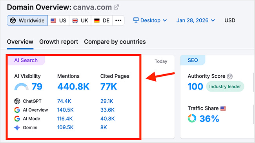Image resolution: width=255 pixels, height=143 pixels.
Task: Click the UK flag icon in region bar
Action: click(x=75, y=21)
